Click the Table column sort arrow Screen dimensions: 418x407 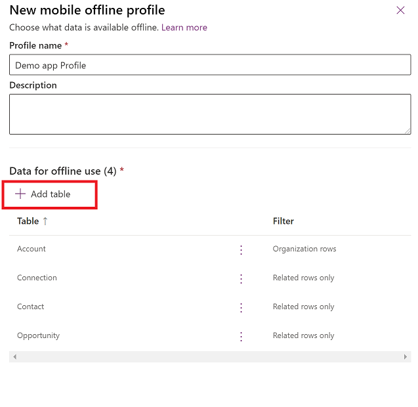[45, 221]
